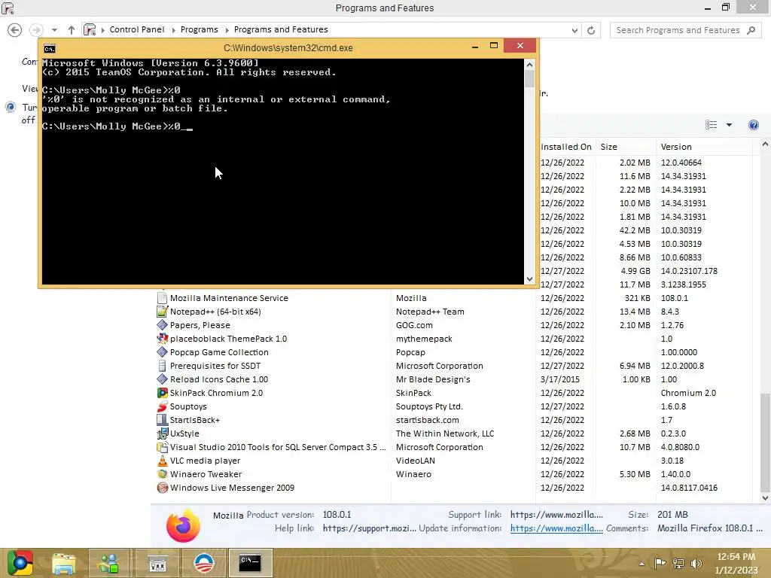
Task: Sort by Installed On column
Action: [566, 147]
